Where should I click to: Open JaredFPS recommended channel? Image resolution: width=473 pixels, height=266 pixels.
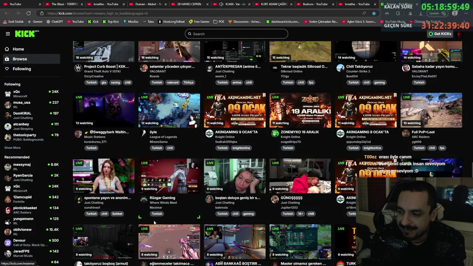coord(31,253)
